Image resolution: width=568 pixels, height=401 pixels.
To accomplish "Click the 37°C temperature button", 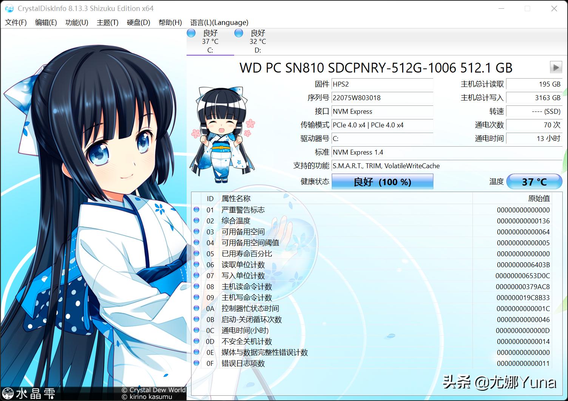I will coord(534,181).
